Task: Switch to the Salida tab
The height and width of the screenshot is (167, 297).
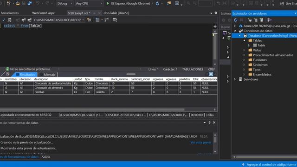Action: (46, 157)
